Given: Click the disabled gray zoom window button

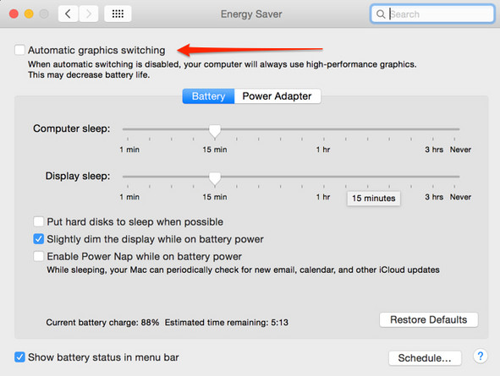Looking at the screenshot, I should (44, 14).
